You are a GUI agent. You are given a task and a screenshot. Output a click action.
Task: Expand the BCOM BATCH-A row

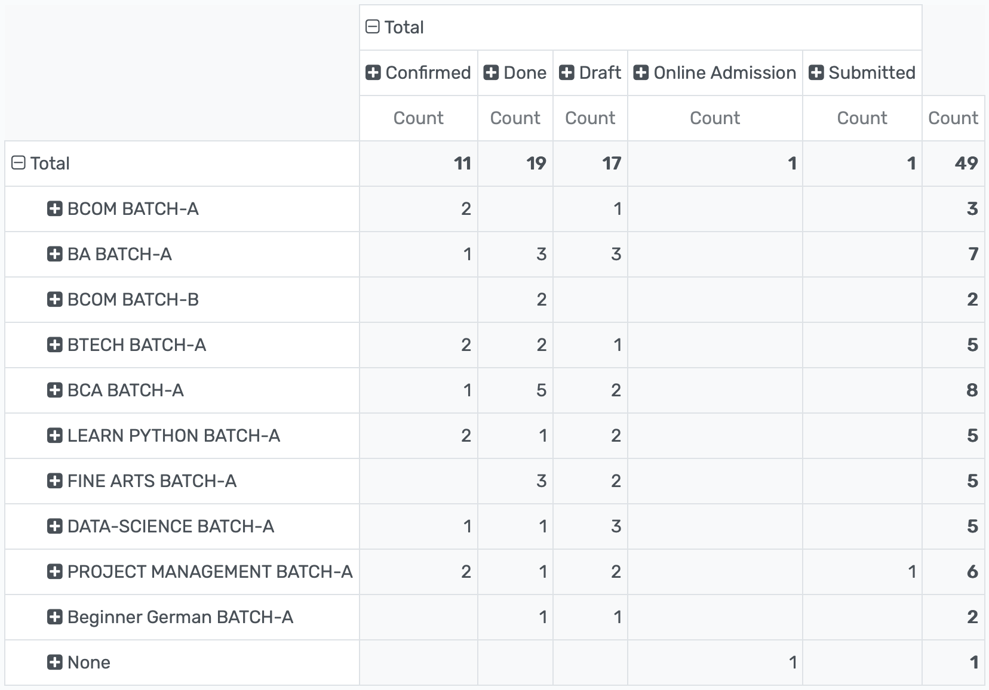point(54,209)
